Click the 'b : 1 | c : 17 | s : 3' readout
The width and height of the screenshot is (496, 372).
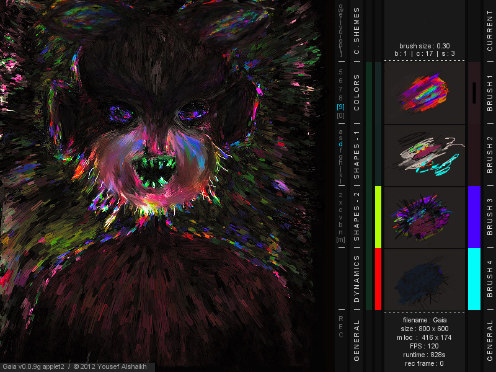425,53
